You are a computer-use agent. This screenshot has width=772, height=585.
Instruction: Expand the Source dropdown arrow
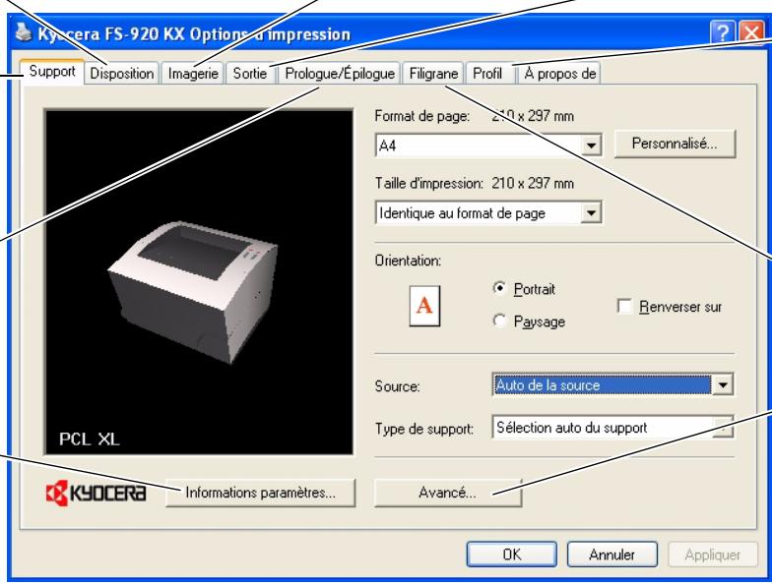(x=723, y=385)
